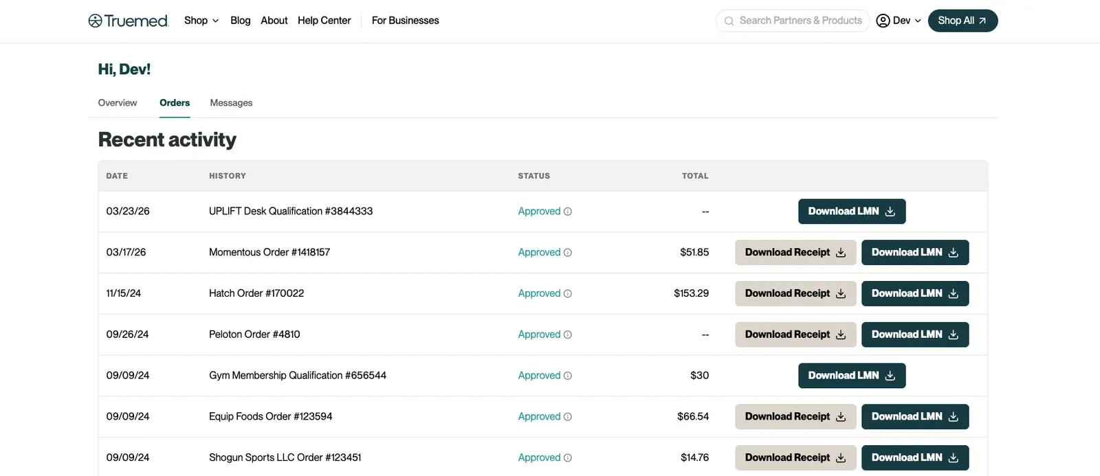Download LMN for Momentous Order #1418157

[915, 253]
